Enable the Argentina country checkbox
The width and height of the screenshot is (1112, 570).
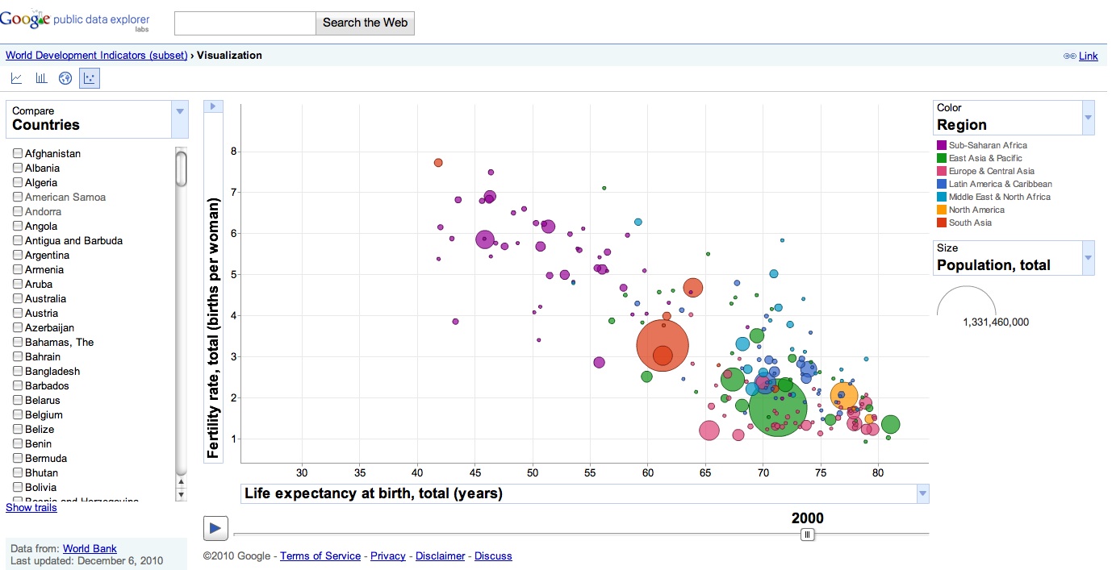coord(18,255)
